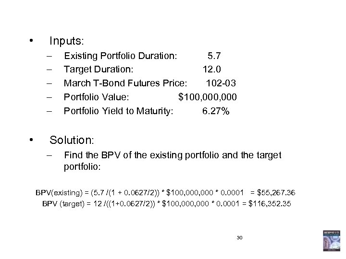Click the "Existing Portfolio Duration:" label
Viewport: 346px width, 259px height.
[x=120, y=55]
